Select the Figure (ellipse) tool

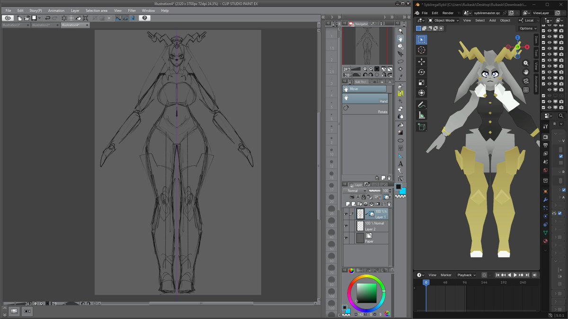coord(400,140)
